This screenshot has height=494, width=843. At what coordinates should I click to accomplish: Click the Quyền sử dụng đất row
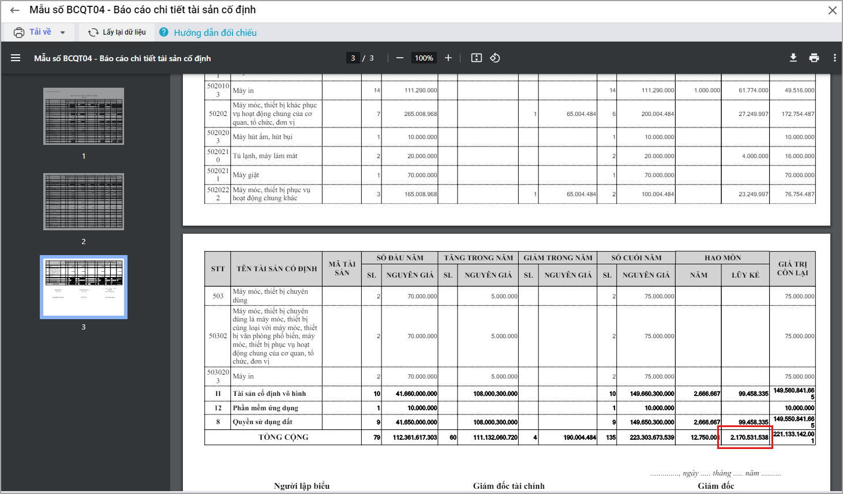click(510, 422)
